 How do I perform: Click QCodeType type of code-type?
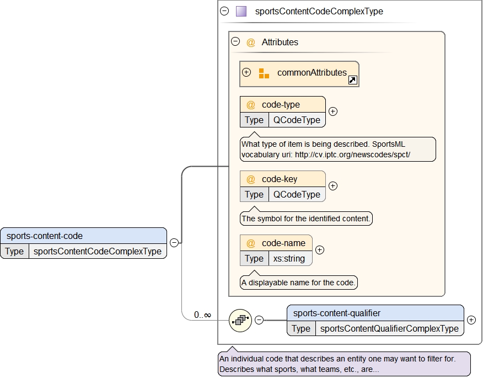(297, 120)
